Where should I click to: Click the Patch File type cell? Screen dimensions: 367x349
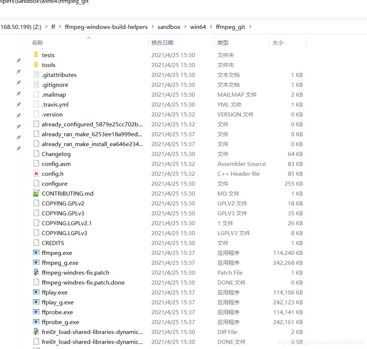(230, 272)
